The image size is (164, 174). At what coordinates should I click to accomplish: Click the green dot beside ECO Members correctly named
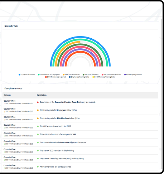[38, 167]
